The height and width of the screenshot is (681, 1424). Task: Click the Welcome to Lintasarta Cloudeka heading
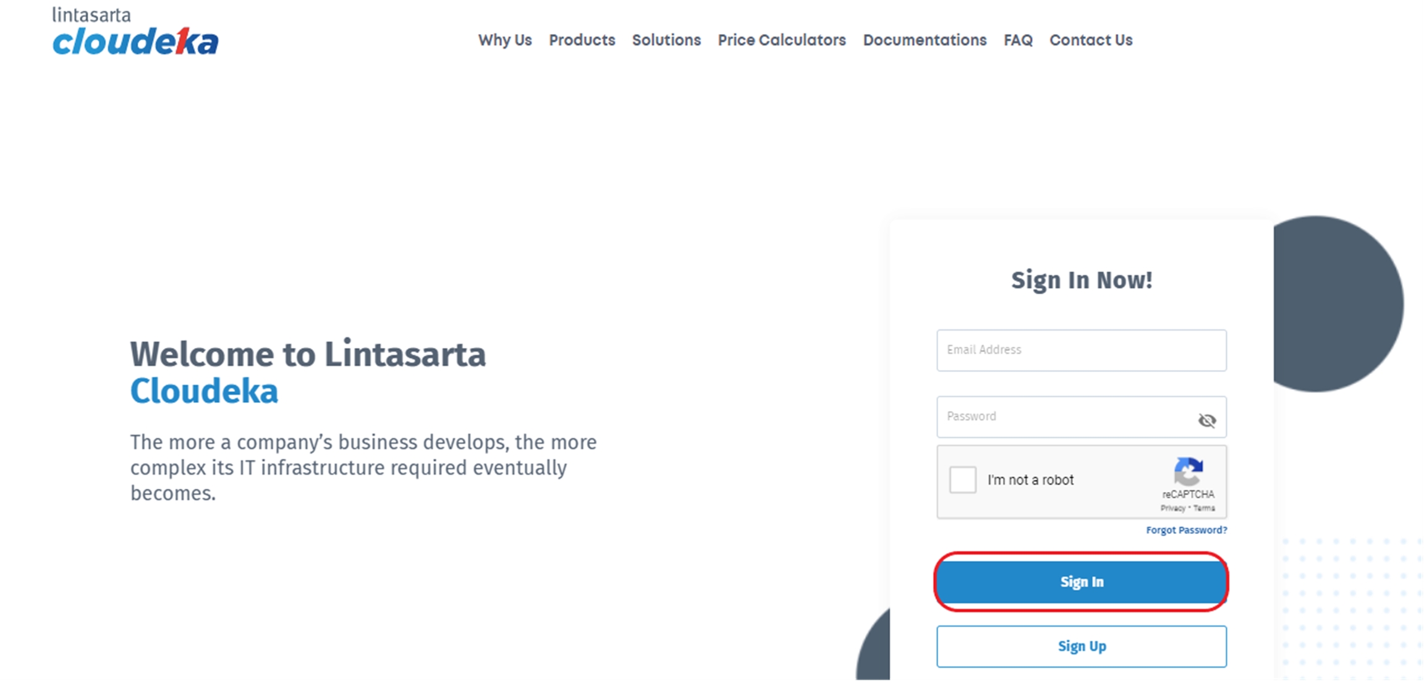tap(308, 373)
